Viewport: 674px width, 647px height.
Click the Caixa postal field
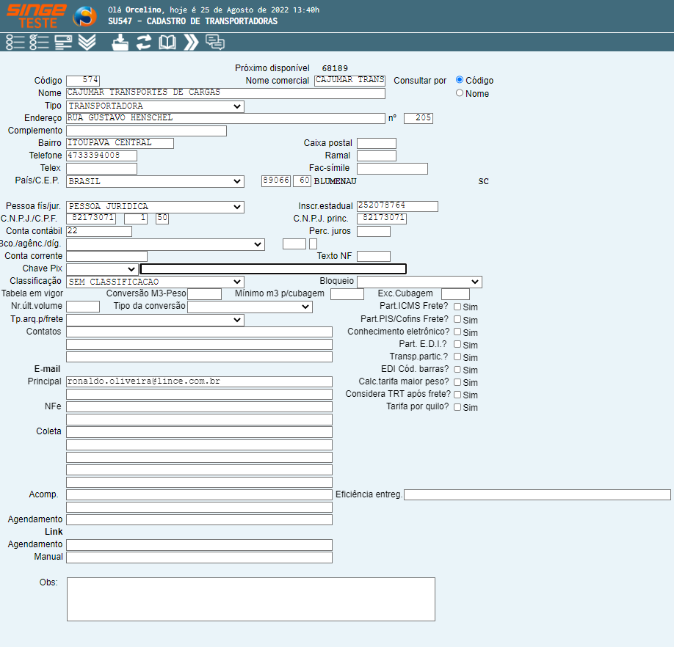point(377,143)
